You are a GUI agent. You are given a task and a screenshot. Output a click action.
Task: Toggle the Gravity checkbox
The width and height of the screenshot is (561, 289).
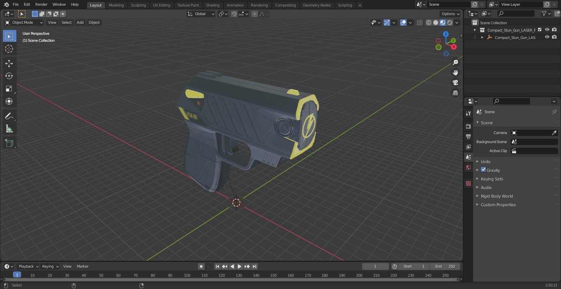[483, 170]
